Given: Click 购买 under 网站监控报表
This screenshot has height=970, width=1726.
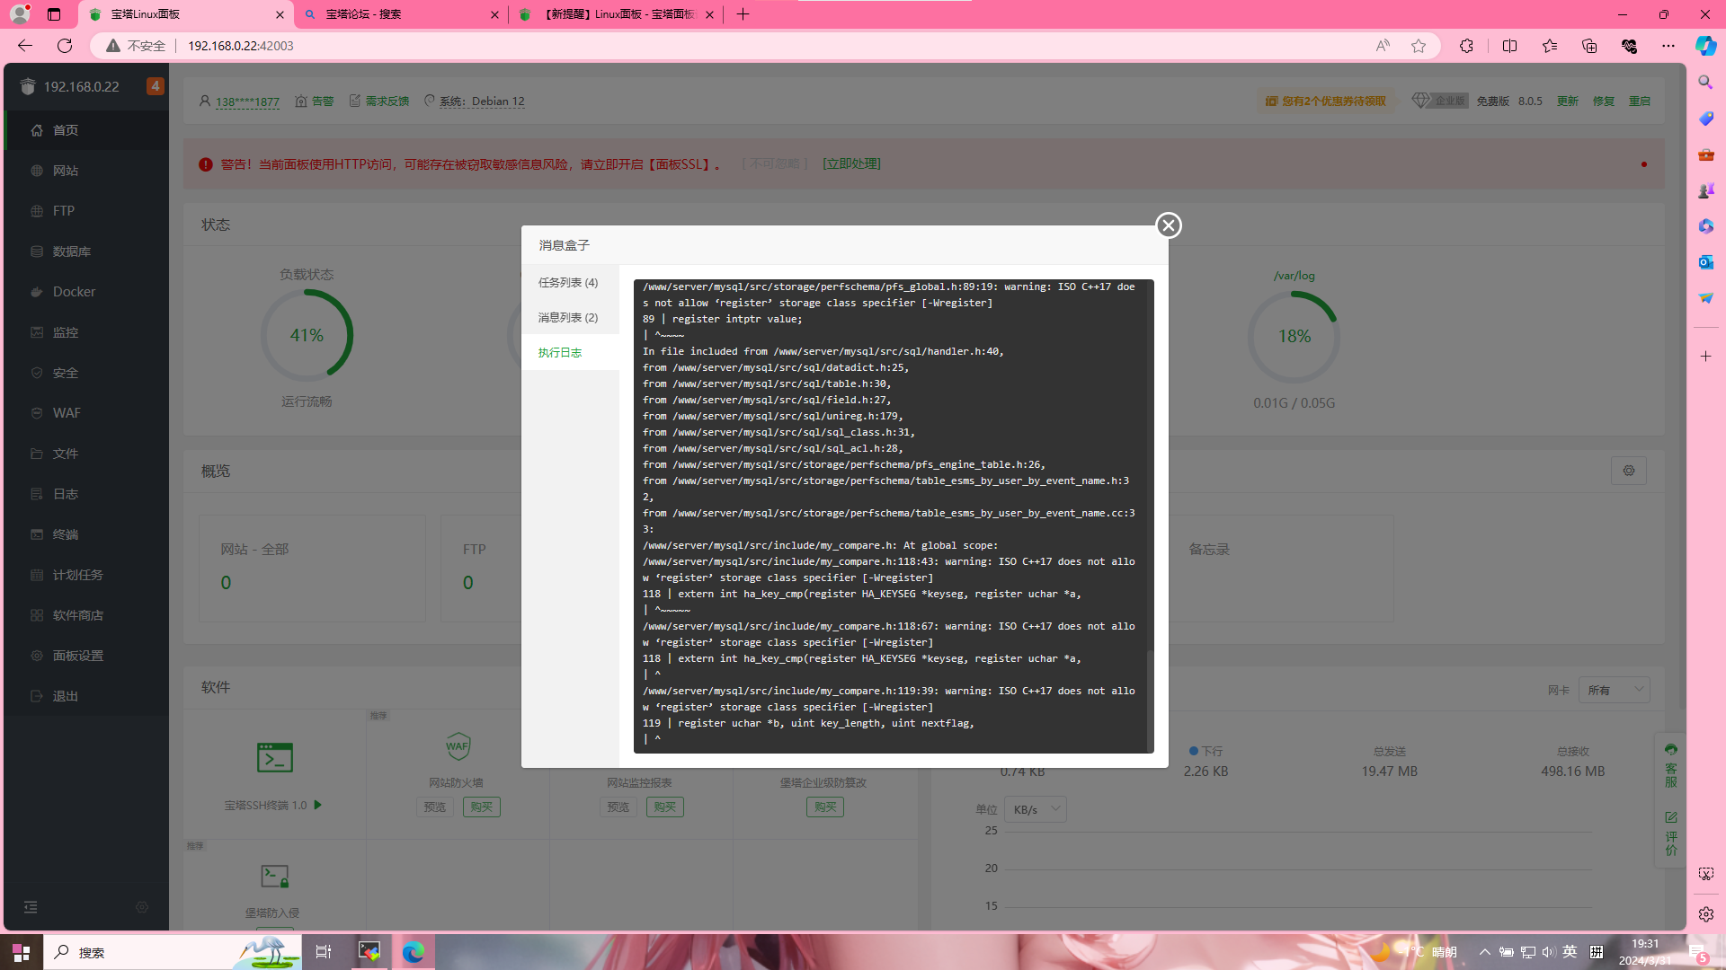Looking at the screenshot, I should coord(665,807).
